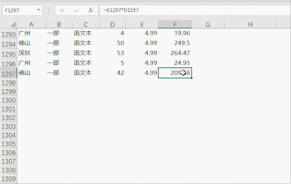
Task: Select column H header
Action: click(250, 25)
